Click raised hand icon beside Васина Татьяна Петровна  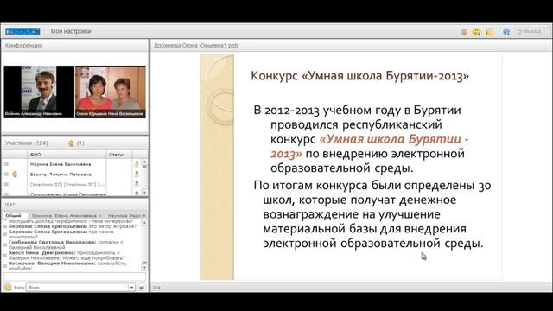pyautogui.click(x=15, y=175)
